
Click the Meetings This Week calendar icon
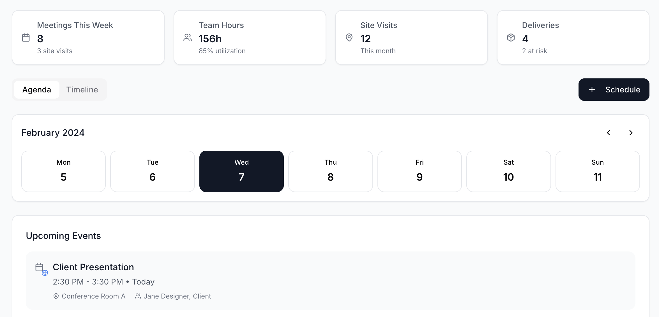[26, 38]
